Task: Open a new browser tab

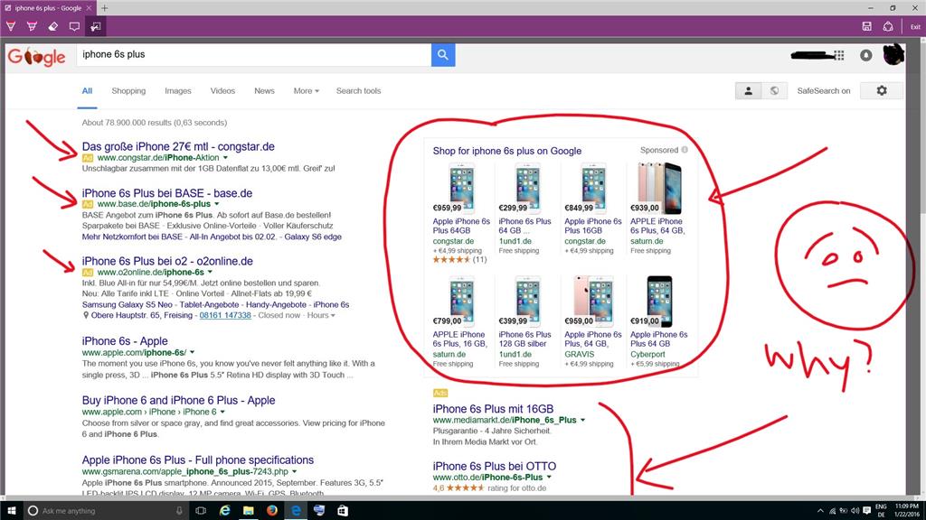Action: pyautogui.click(x=105, y=7)
